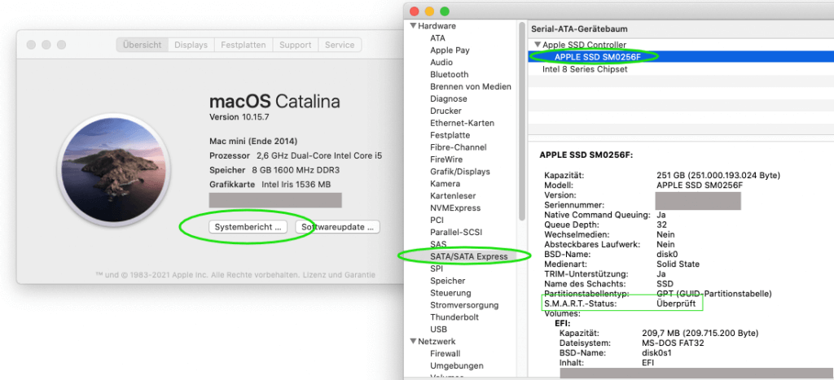Select SPI in the sidebar
Image resolution: width=834 pixels, height=380 pixels.
pos(437,269)
